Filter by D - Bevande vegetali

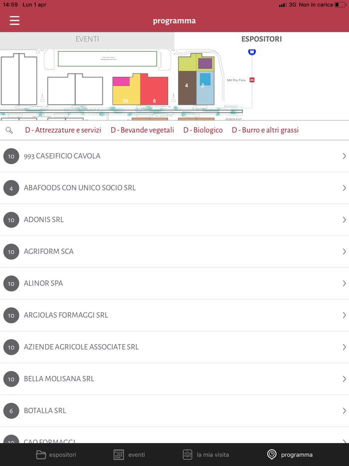[142, 130]
